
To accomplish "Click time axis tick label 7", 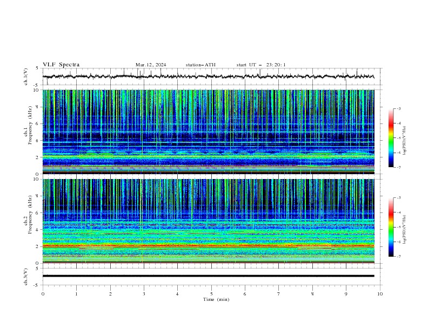I will [279, 294].
